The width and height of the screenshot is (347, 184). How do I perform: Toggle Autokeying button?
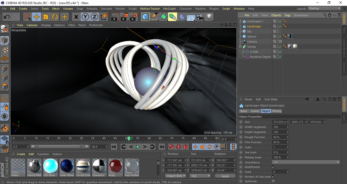tap(179, 147)
